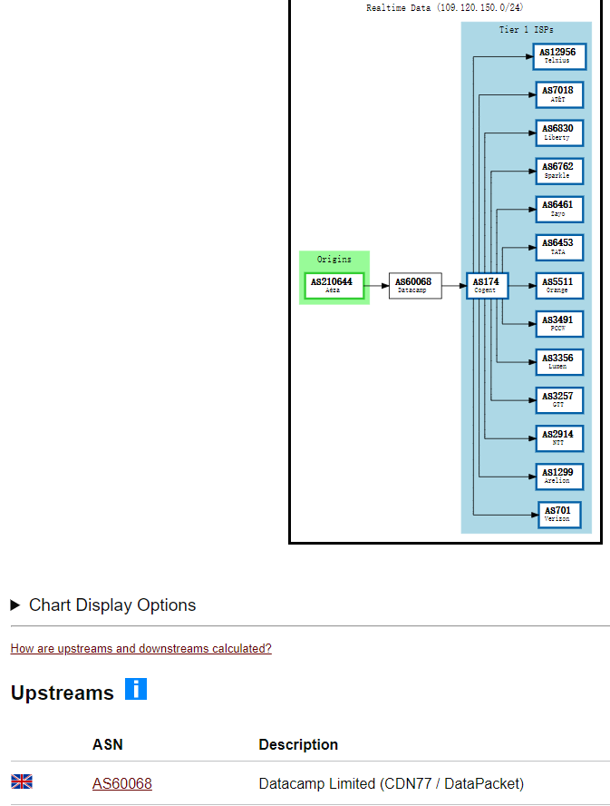Image resolution: width=610 pixels, height=806 pixels.
Task: Click the AS3356 Lumen node
Action: coord(559,362)
